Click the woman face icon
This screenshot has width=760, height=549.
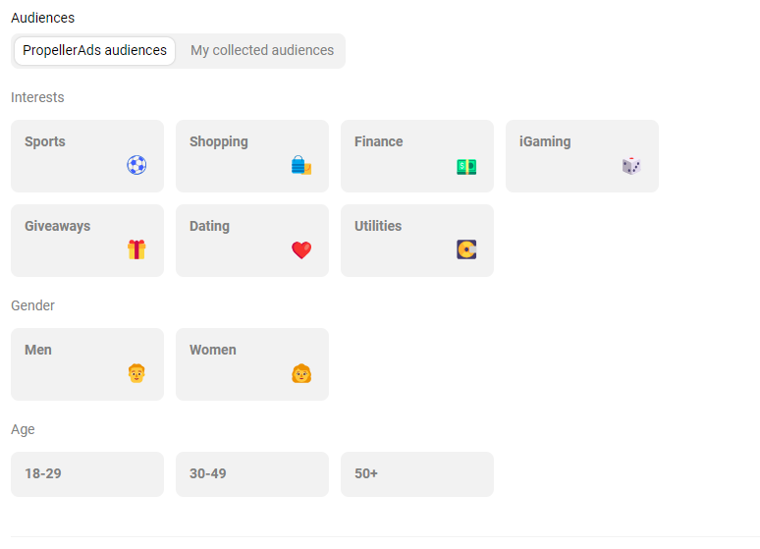click(x=301, y=373)
